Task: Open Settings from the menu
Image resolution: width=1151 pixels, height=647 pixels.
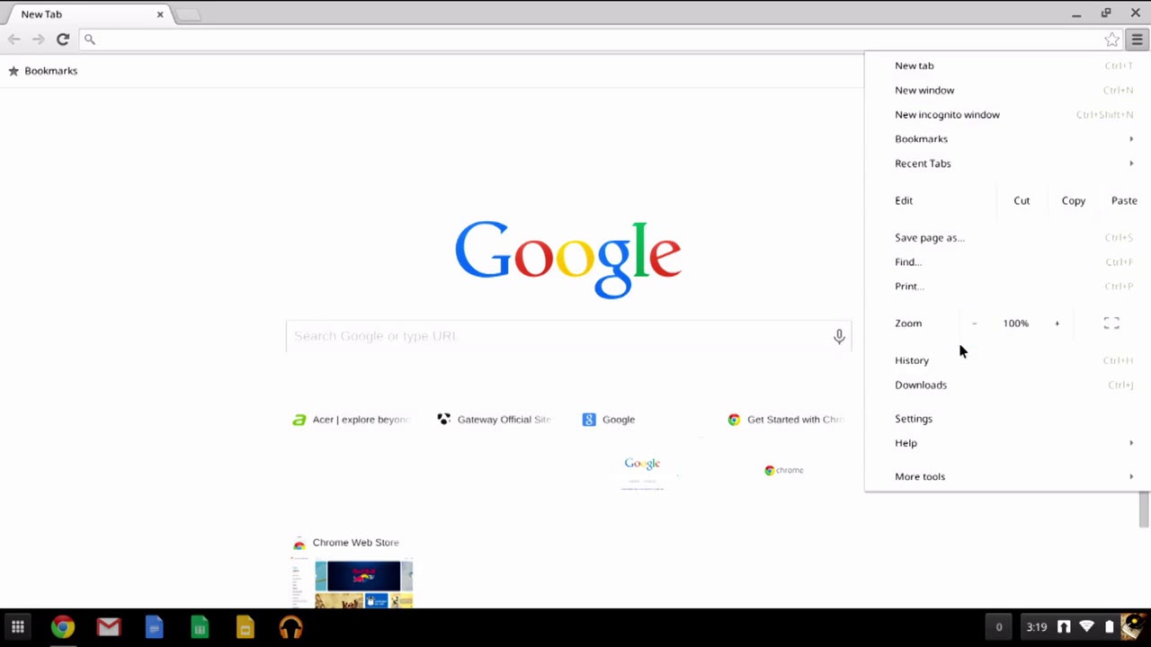Action: 1007,419
